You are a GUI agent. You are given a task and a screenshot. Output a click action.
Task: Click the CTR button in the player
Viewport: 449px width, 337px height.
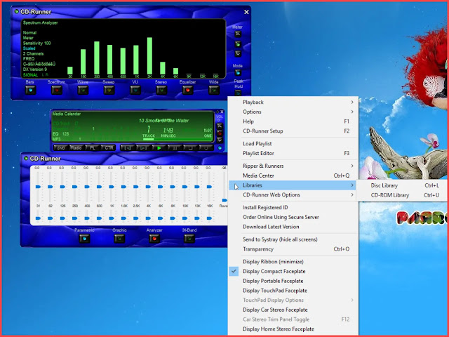[109, 148]
